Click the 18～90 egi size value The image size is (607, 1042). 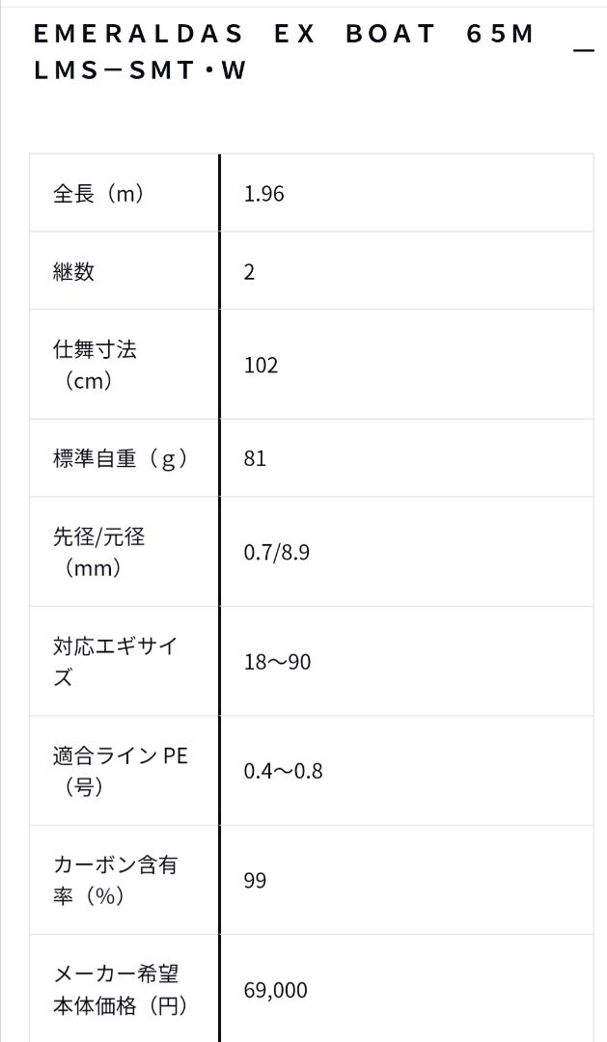(x=278, y=663)
